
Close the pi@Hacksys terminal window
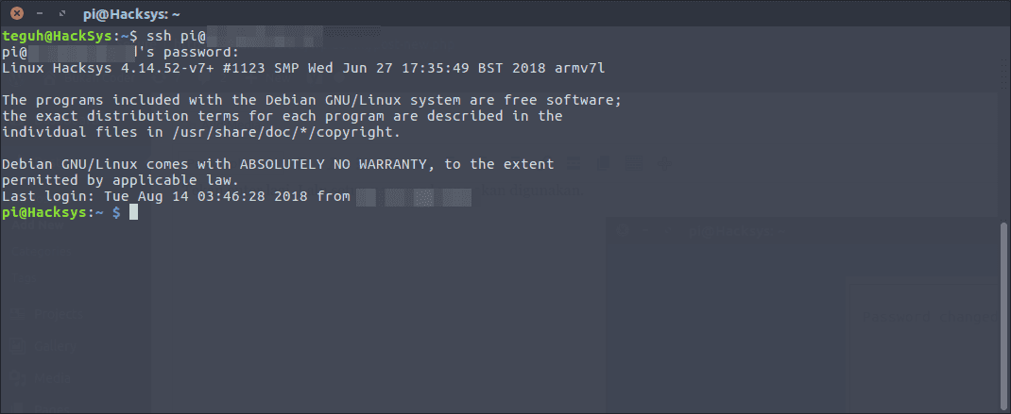(x=16, y=14)
